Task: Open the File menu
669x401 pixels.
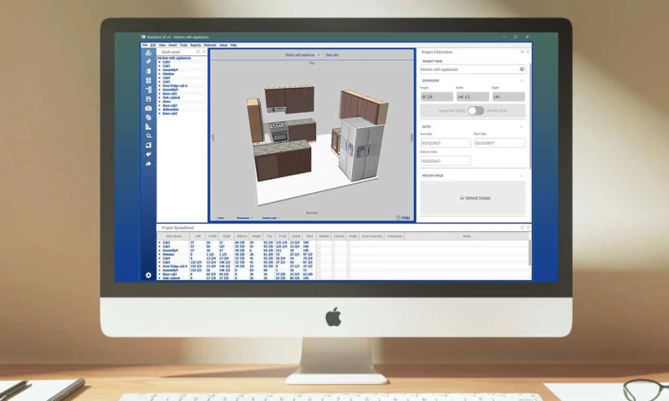Action: click(145, 45)
